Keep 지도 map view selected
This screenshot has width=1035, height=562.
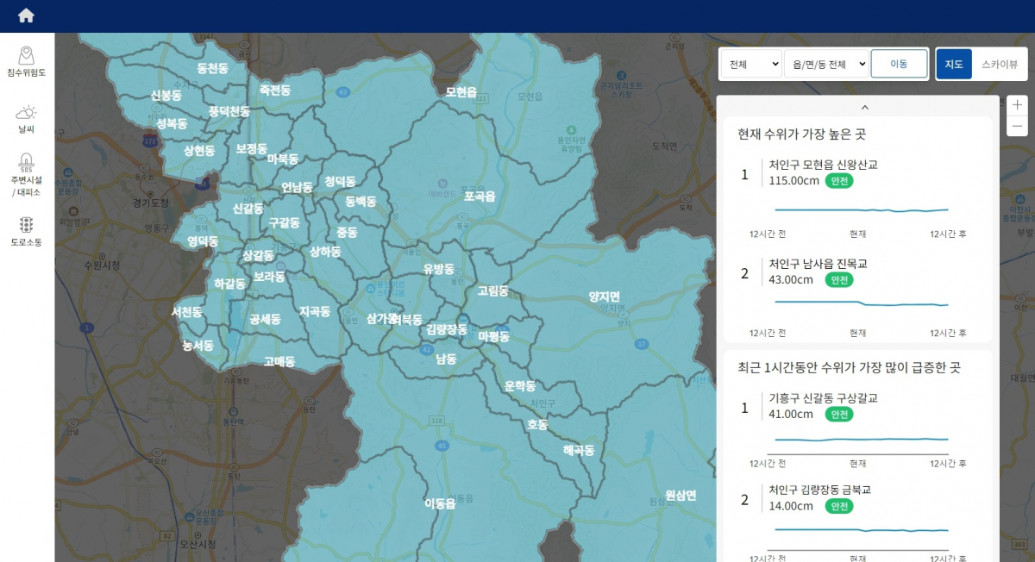pyautogui.click(x=953, y=63)
